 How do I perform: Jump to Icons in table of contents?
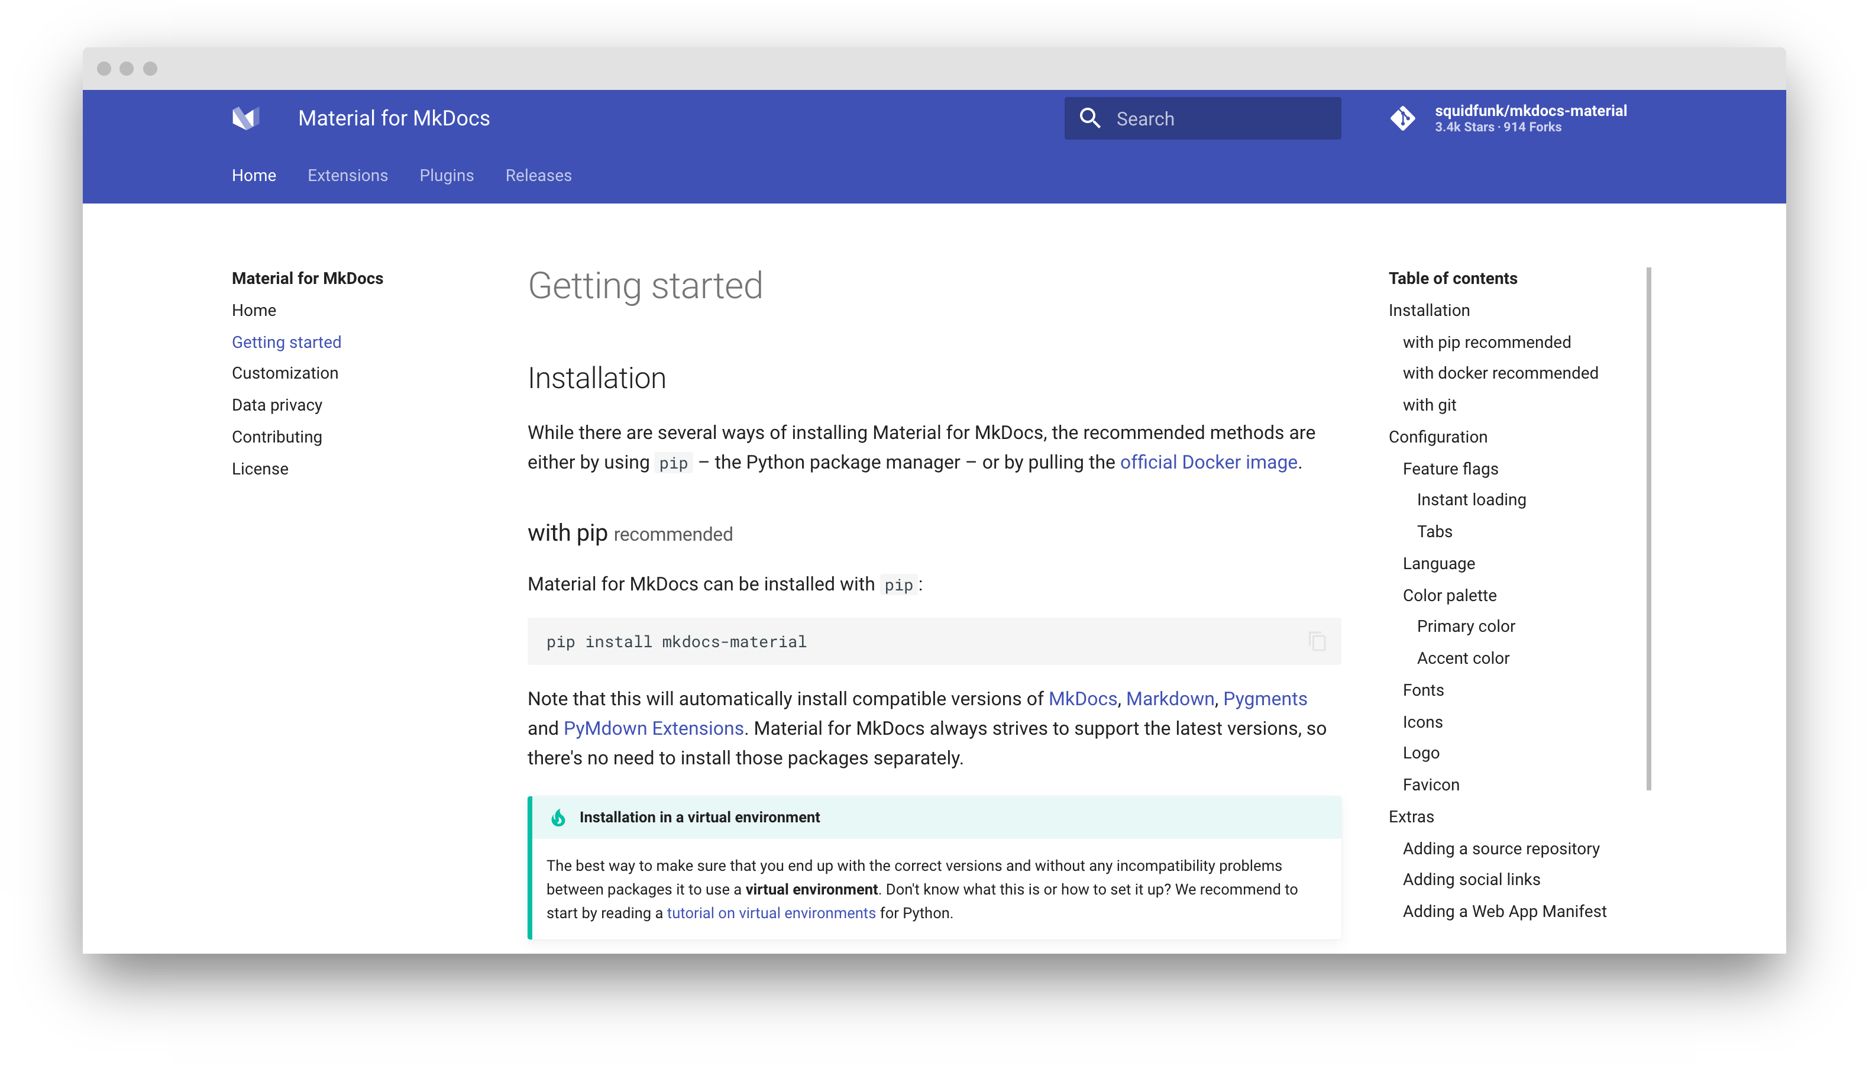tap(1422, 722)
